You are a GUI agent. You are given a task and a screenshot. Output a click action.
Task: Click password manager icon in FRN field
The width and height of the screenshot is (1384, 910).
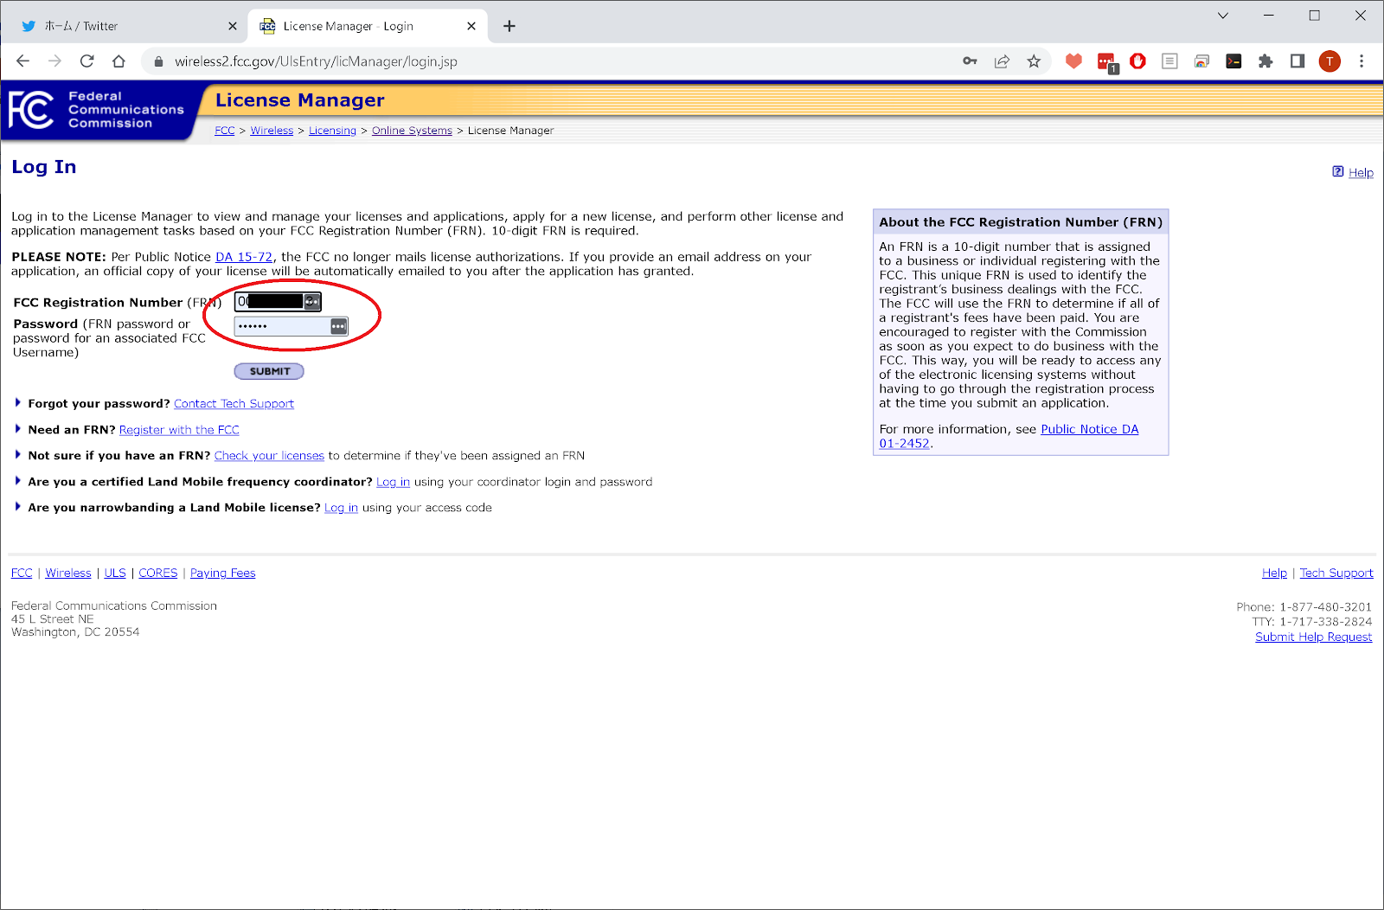tap(312, 301)
